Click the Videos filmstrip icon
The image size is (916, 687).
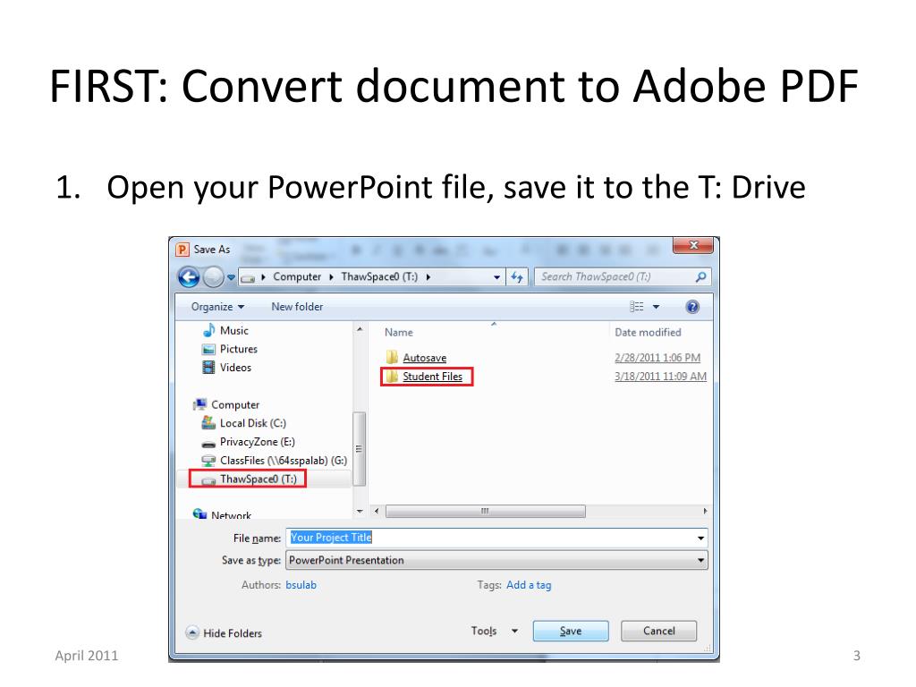click(x=208, y=368)
